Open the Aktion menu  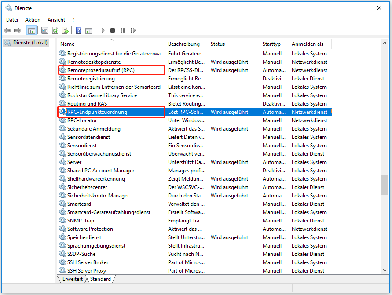click(33, 20)
